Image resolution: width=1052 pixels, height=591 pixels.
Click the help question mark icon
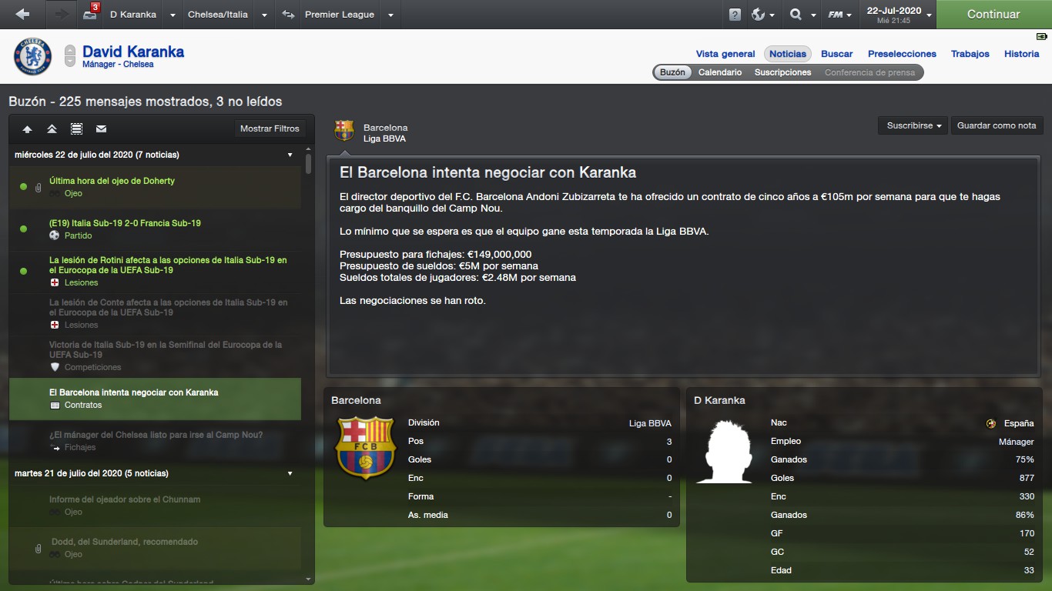click(735, 15)
